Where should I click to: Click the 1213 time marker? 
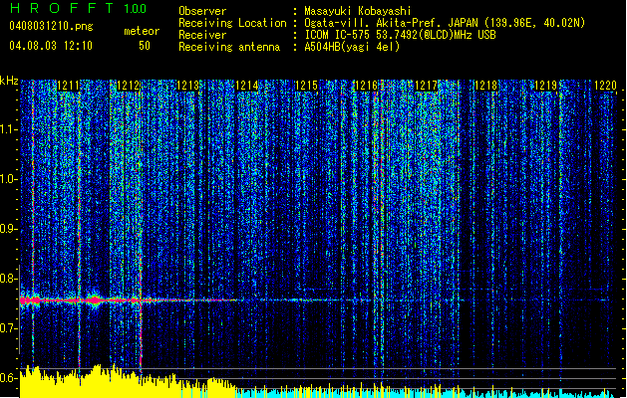coord(187,86)
